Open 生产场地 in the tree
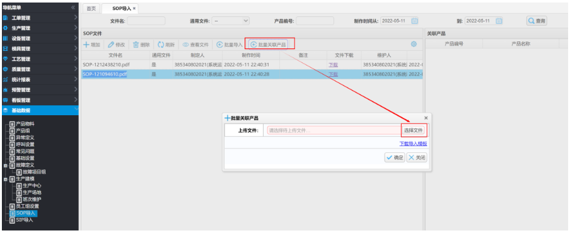 32,192
